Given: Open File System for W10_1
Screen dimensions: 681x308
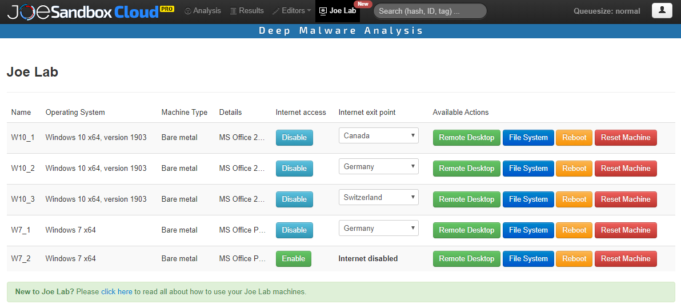Looking at the screenshot, I should click(528, 138).
